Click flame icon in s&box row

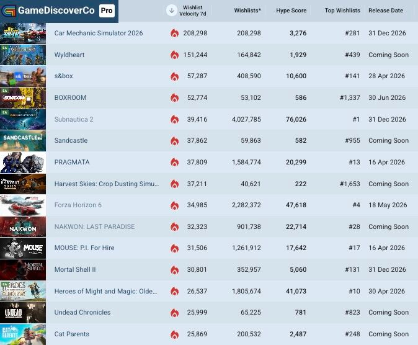[175, 76]
